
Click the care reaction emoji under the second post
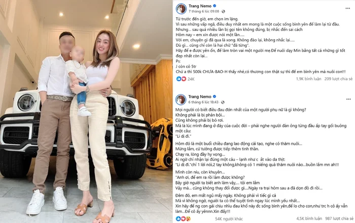[x=188, y=219]
